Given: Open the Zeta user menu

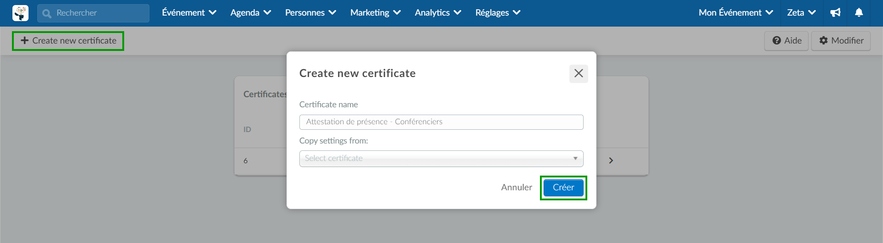Looking at the screenshot, I should click(x=801, y=13).
